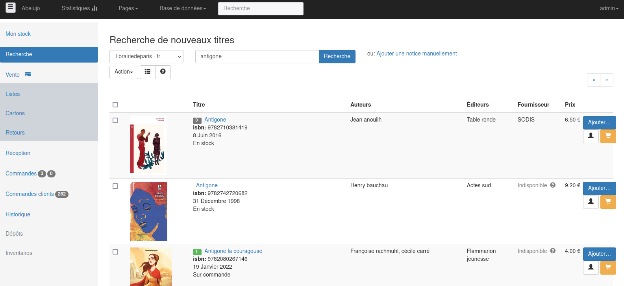The height and width of the screenshot is (286, 624).
Task: Open Retours in the sidebar
Action: tap(15, 133)
